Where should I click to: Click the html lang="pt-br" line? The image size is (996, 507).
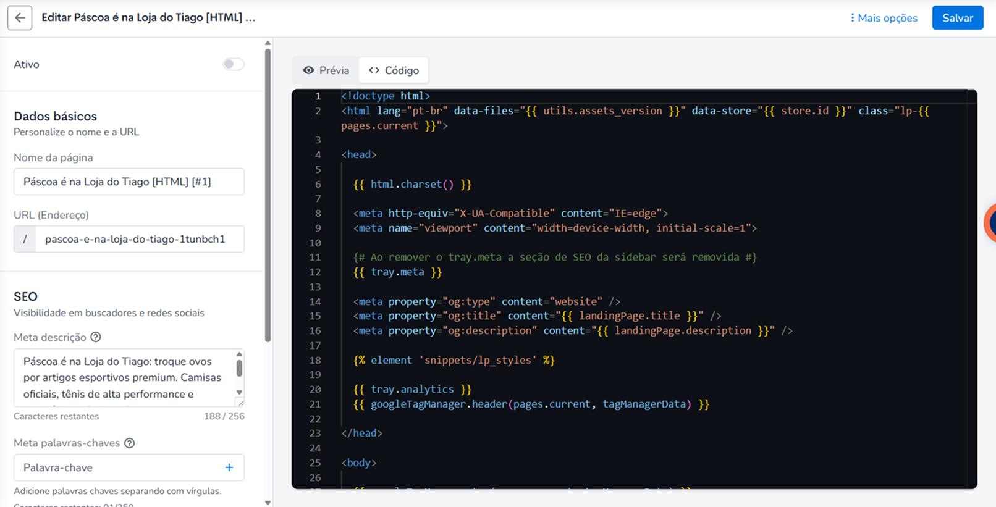tap(635, 118)
